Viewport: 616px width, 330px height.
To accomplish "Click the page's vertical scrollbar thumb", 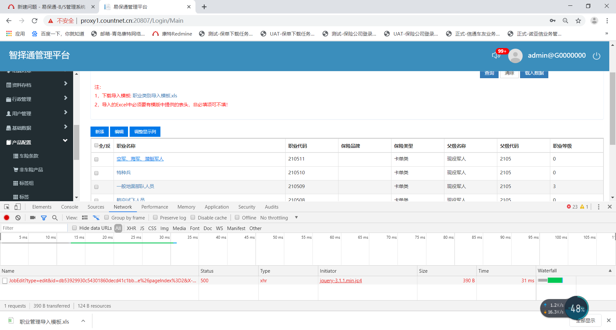I will (x=612, y=109).
